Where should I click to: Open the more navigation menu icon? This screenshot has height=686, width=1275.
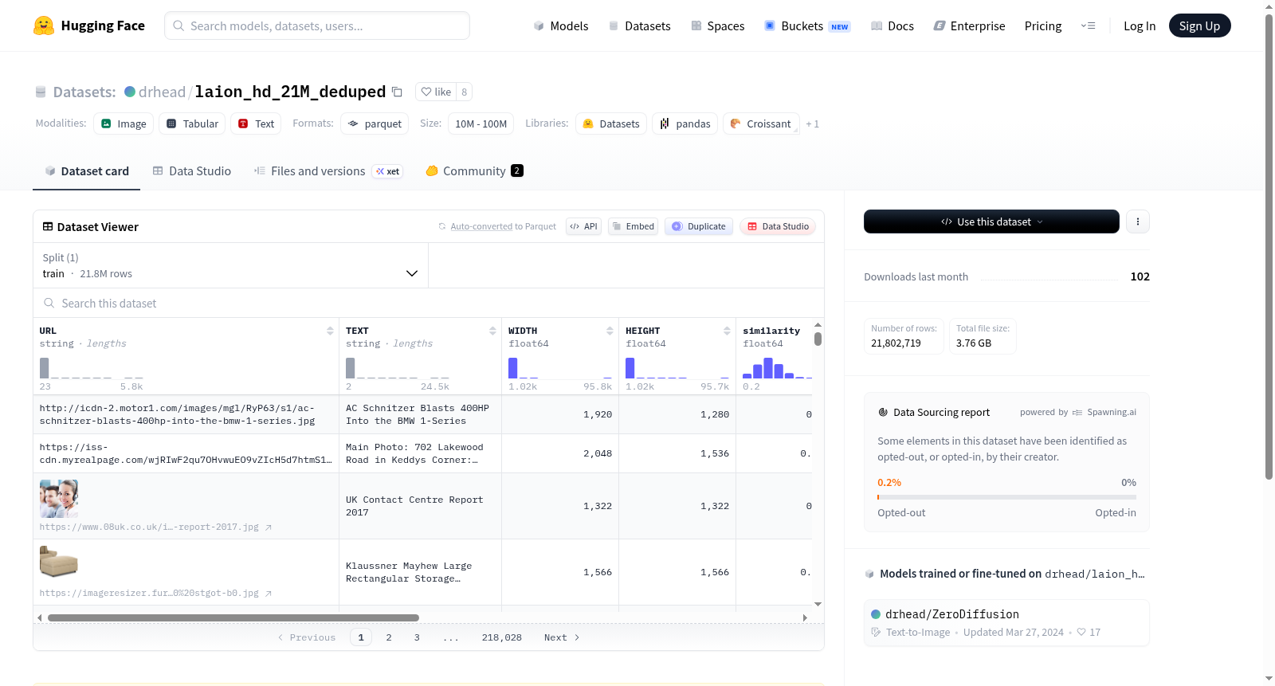point(1088,25)
